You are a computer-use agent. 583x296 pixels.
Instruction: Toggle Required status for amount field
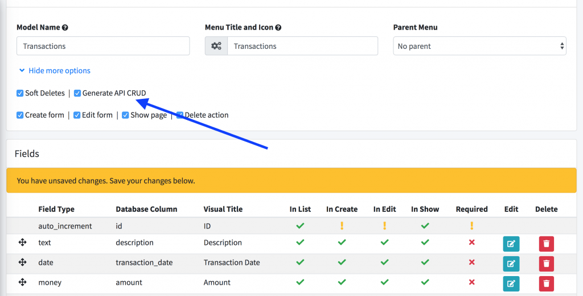coord(471,282)
